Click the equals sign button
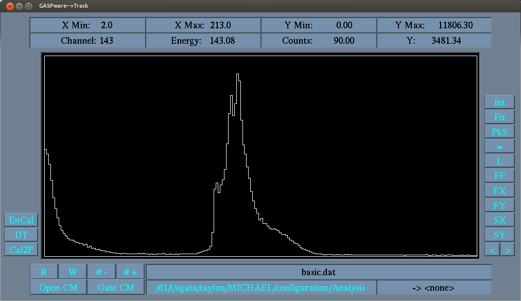Screen dimensions: 521x301 499,147
